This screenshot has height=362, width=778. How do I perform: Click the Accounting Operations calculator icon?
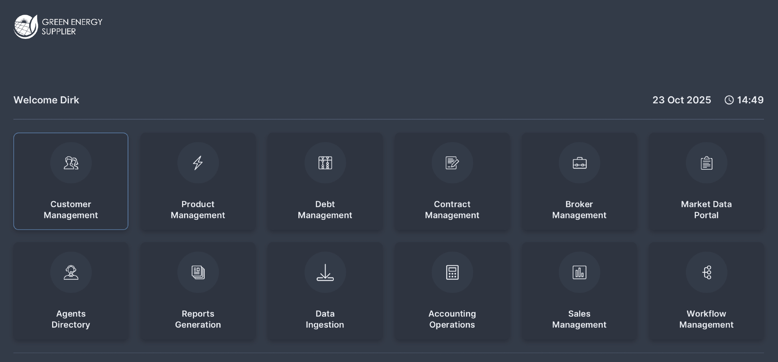point(452,272)
